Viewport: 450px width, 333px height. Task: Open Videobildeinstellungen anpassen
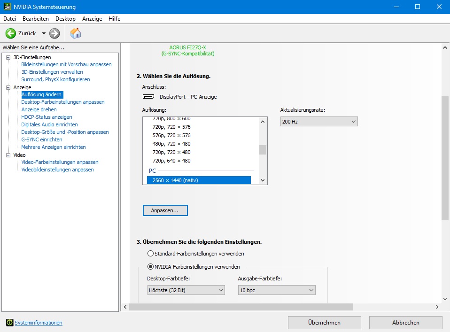[x=58, y=170]
